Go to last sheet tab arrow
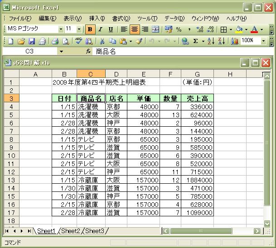This screenshot has width=276, height=248. point(29,231)
